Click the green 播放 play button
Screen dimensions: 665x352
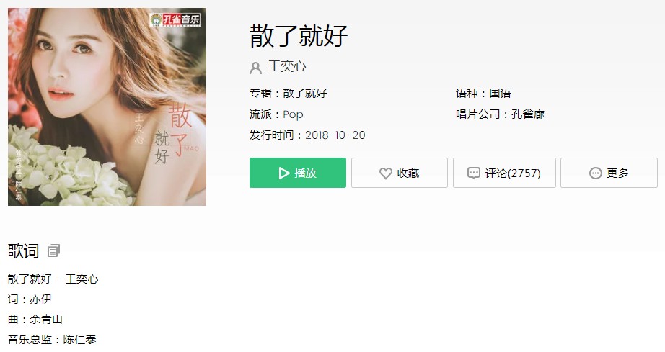click(298, 173)
